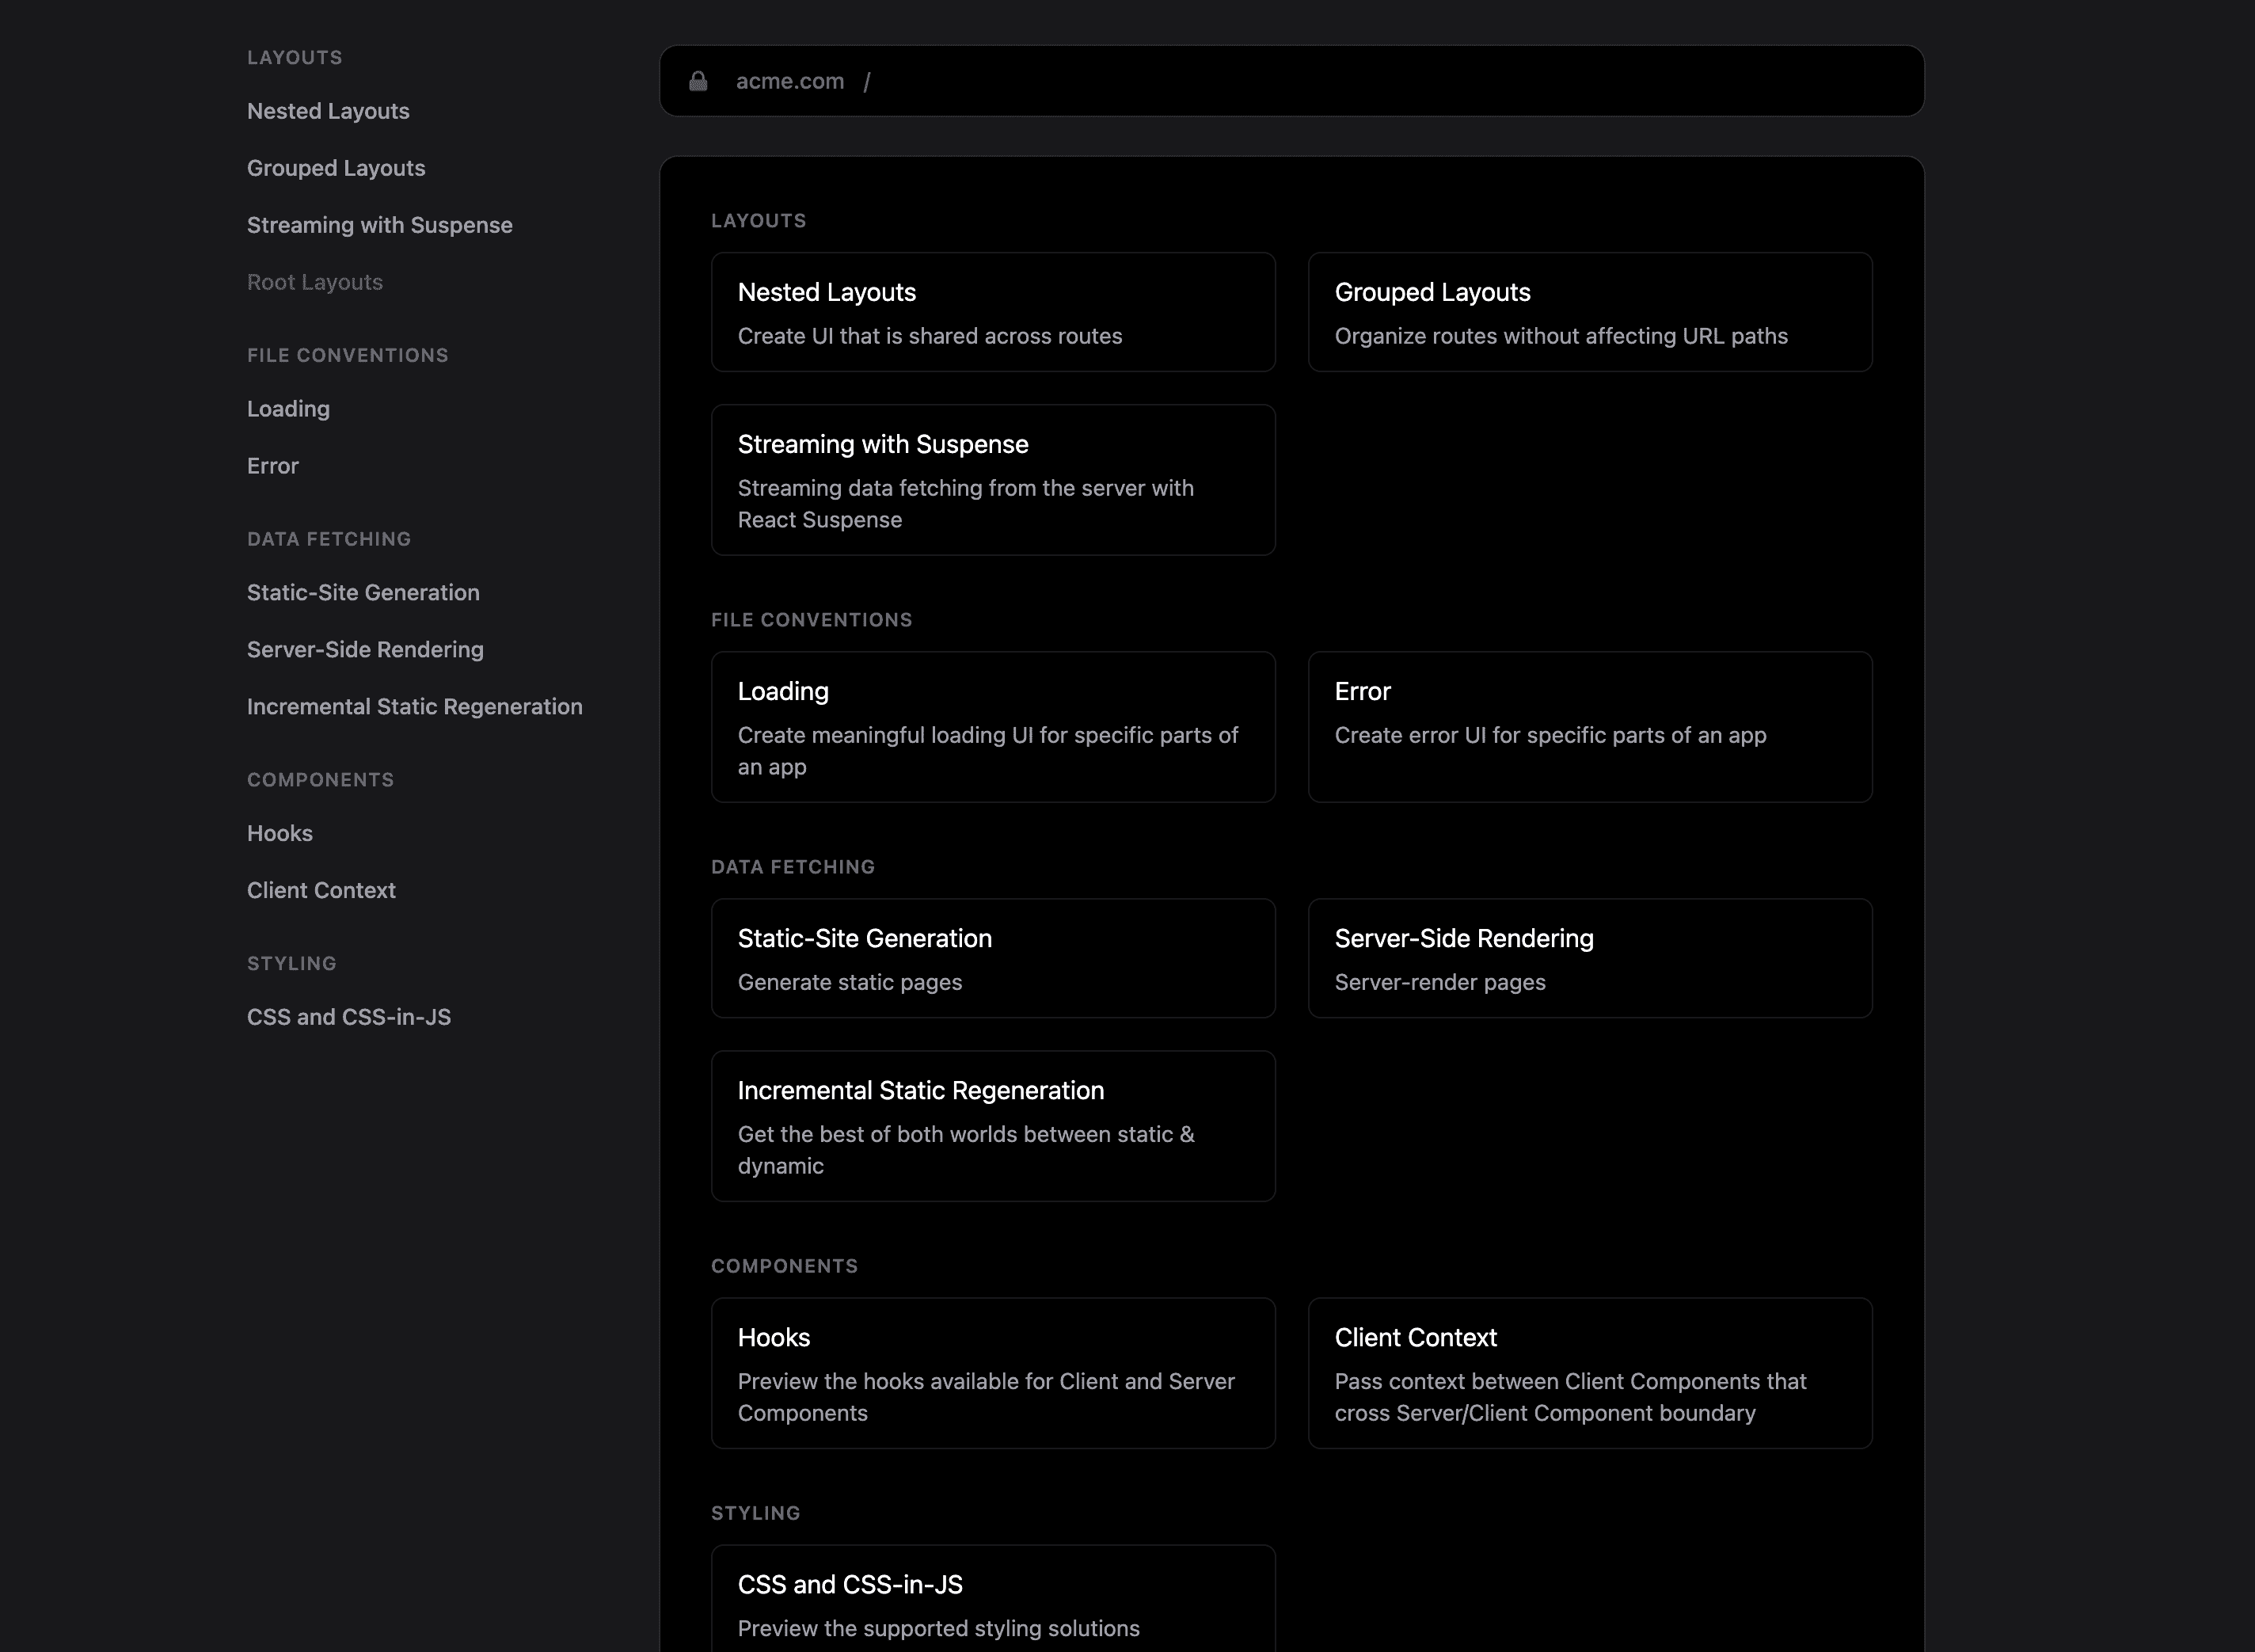Open Hooks under Components in the sidebar
The height and width of the screenshot is (1652, 2255).
(279, 833)
